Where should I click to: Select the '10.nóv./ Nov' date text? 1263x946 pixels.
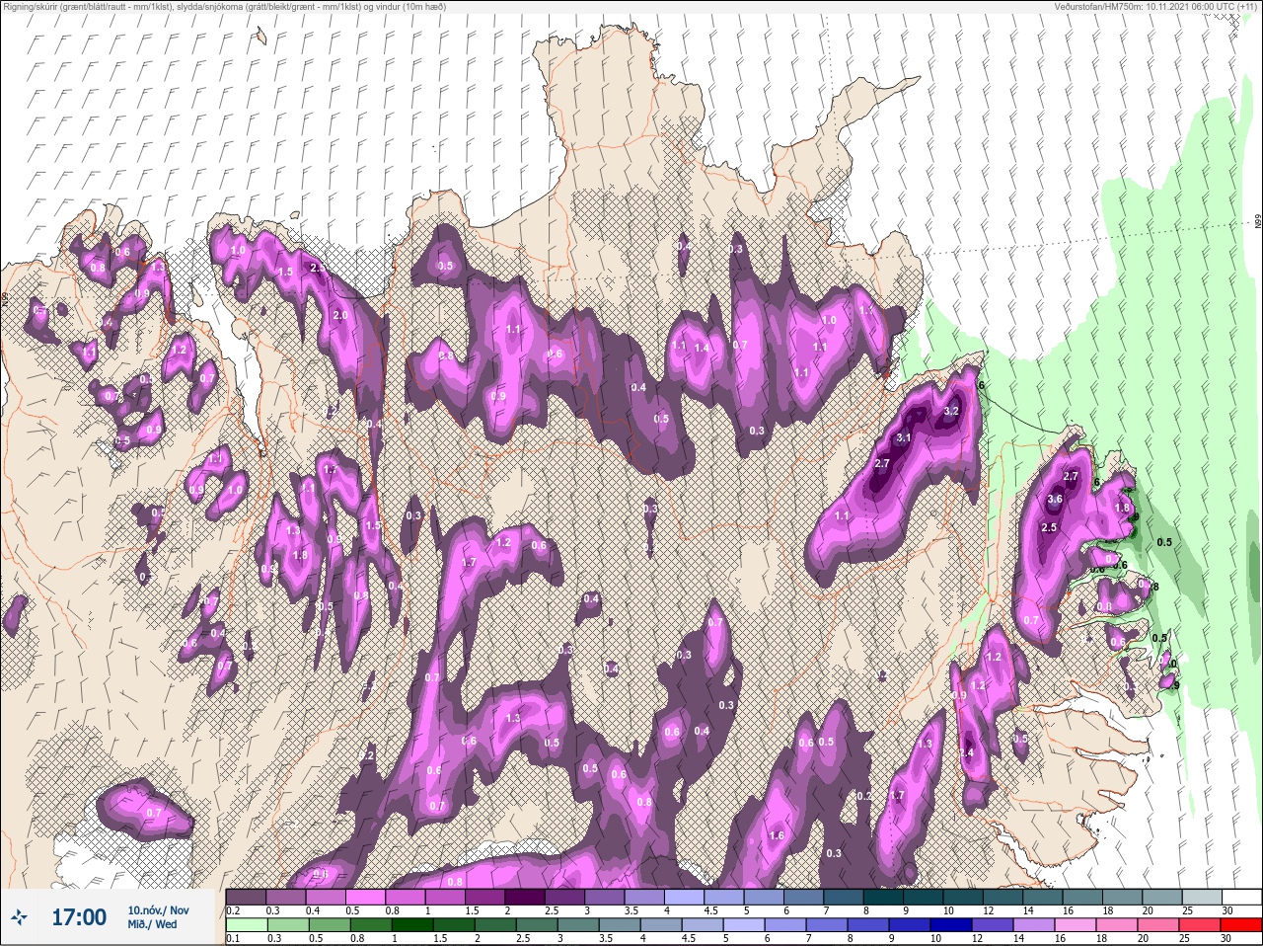158,909
